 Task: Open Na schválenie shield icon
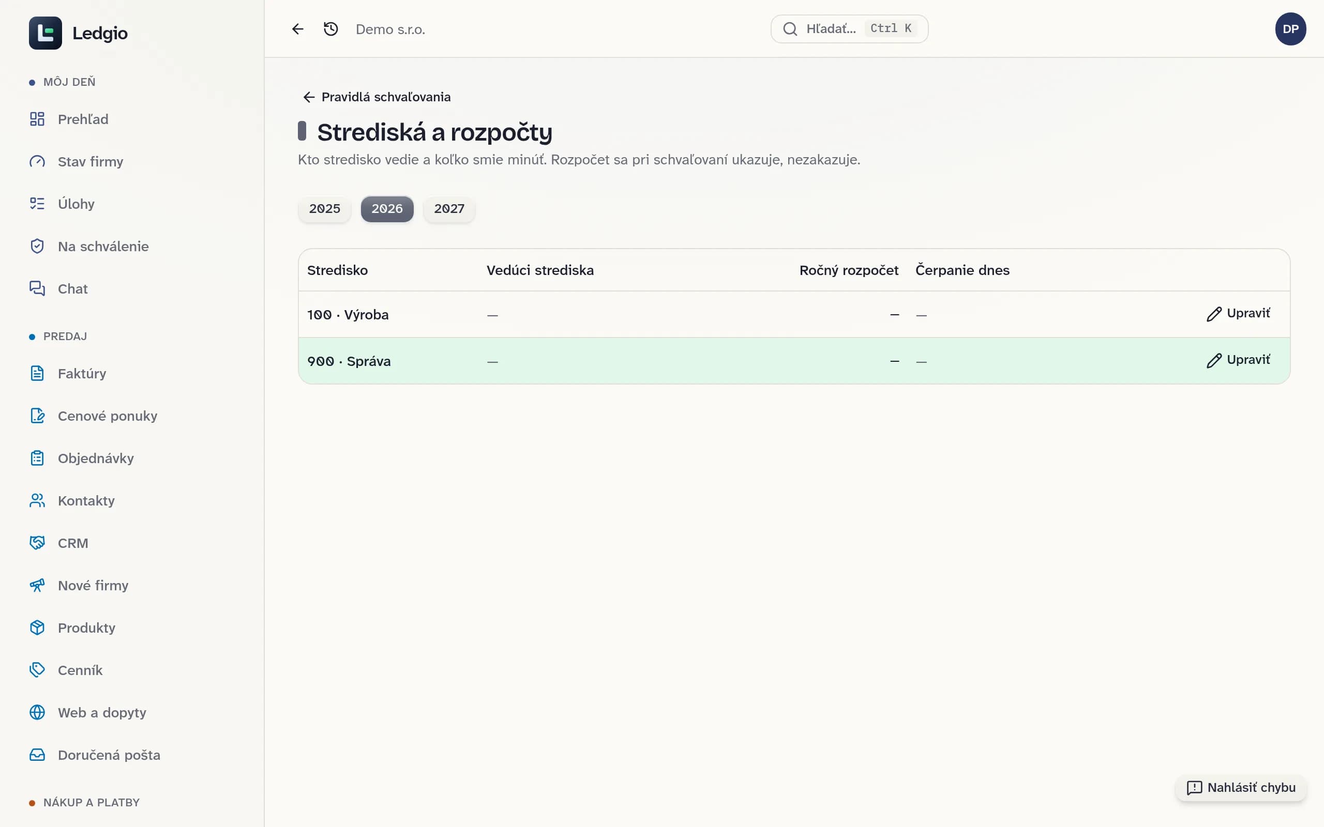point(37,246)
